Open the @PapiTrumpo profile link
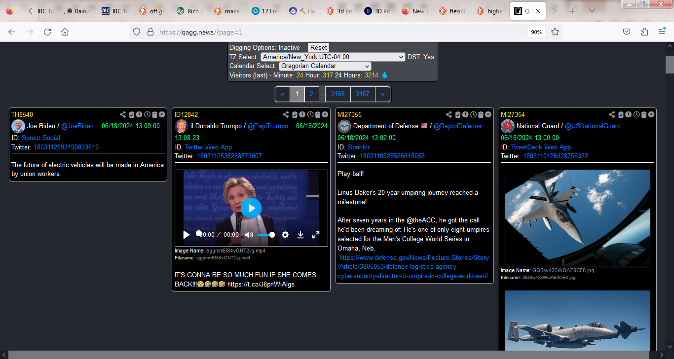Image resolution: width=674 pixels, height=359 pixels. coord(268,126)
